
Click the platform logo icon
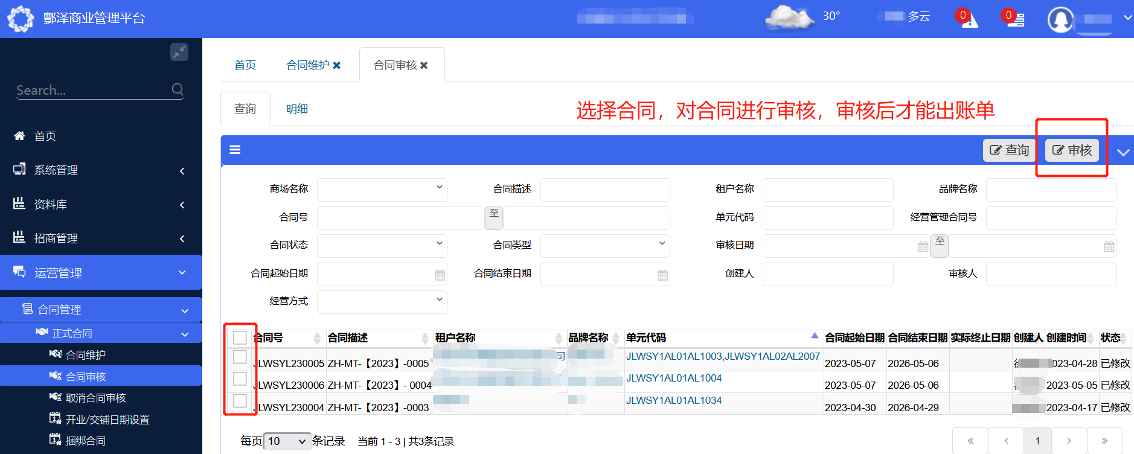pos(21,19)
